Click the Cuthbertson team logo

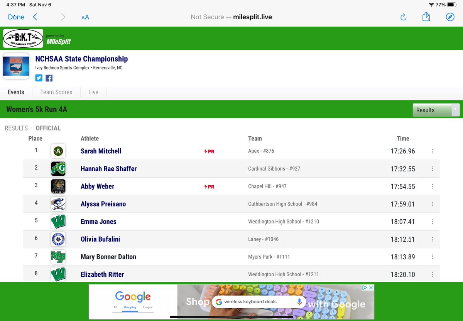pos(58,204)
